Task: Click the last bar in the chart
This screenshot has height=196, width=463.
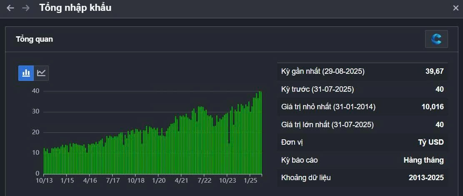Action: coord(261,133)
